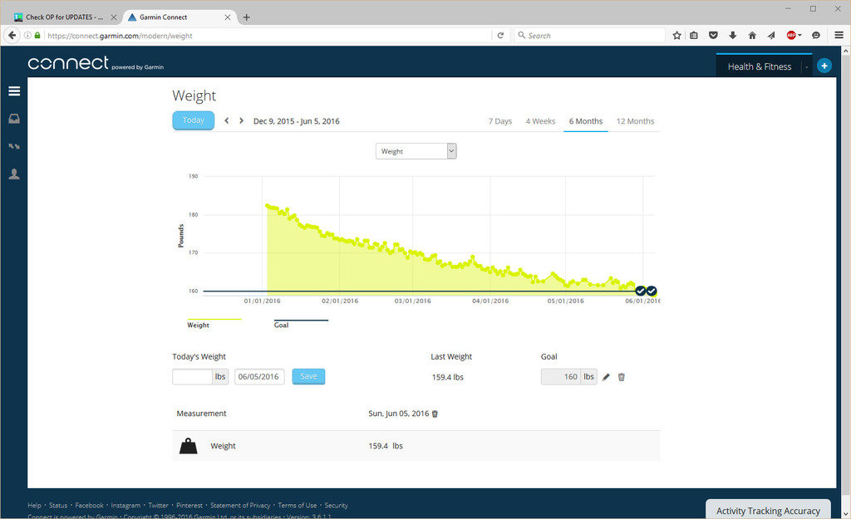
Task: Open the user profile icon in sidebar
Action: pyautogui.click(x=14, y=174)
